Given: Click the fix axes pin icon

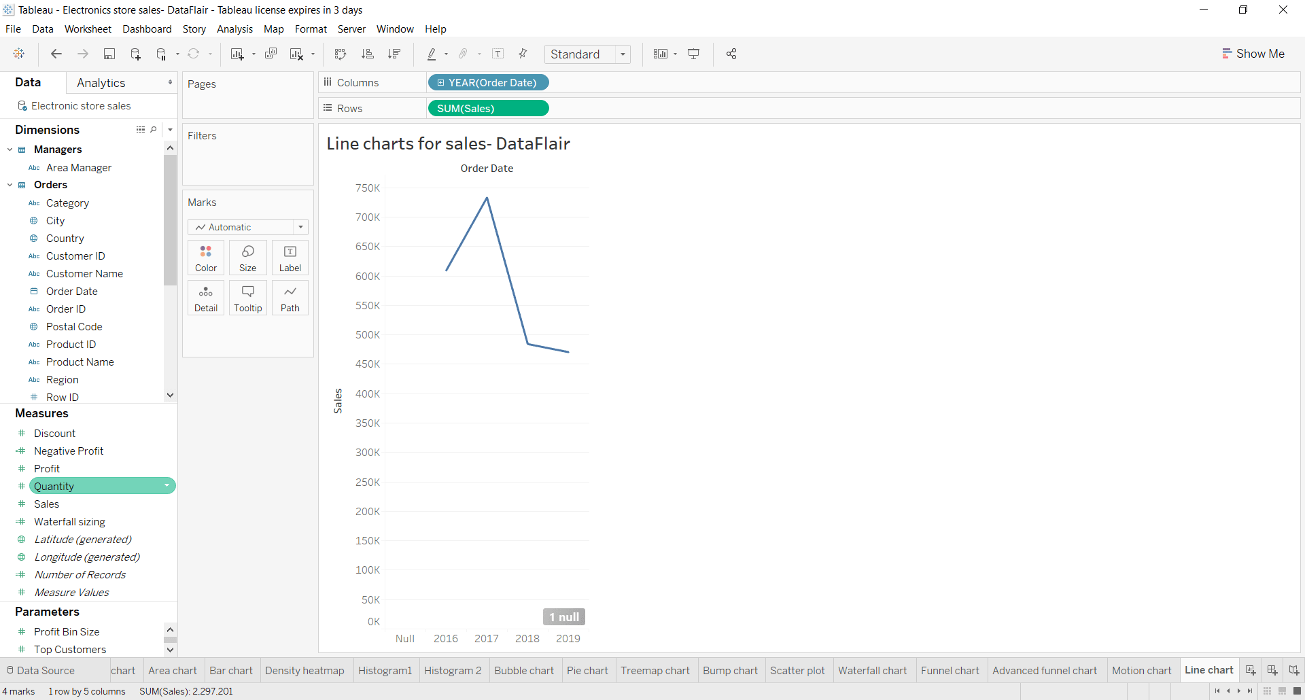Looking at the screenshot, I should pos(523,54).
